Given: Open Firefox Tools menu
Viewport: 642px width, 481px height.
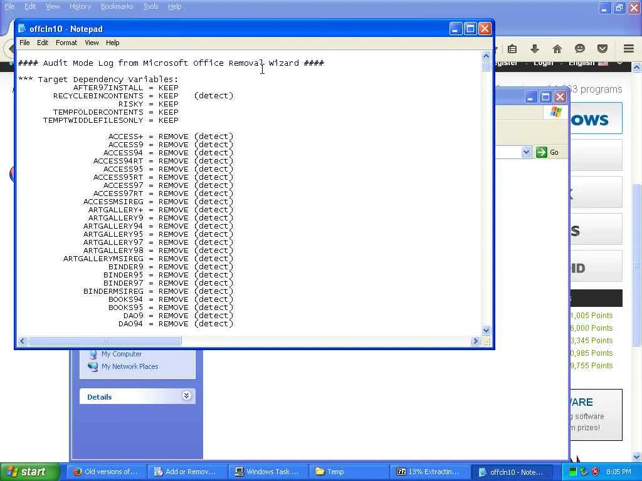Looking at the screenshot, I should tap(150, 6).
